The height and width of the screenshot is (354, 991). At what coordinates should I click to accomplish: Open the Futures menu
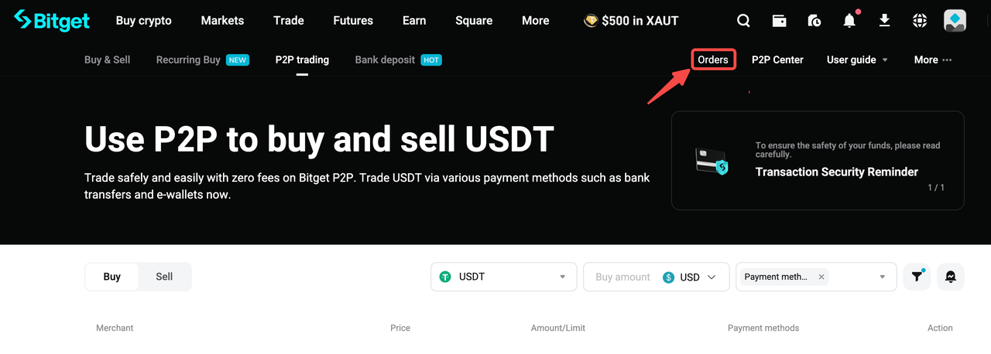353,21
